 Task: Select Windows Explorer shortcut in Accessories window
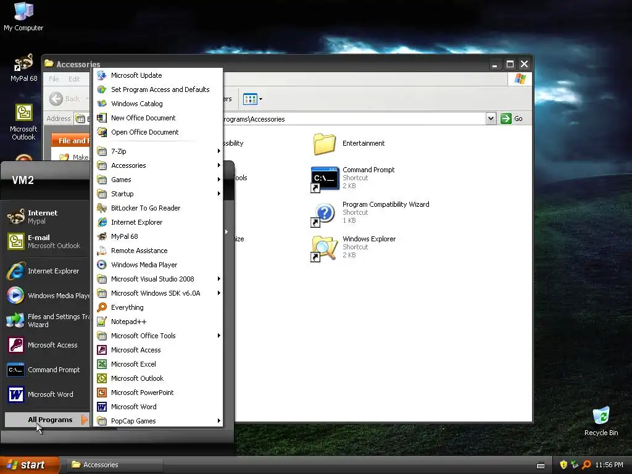pos(354,247)
